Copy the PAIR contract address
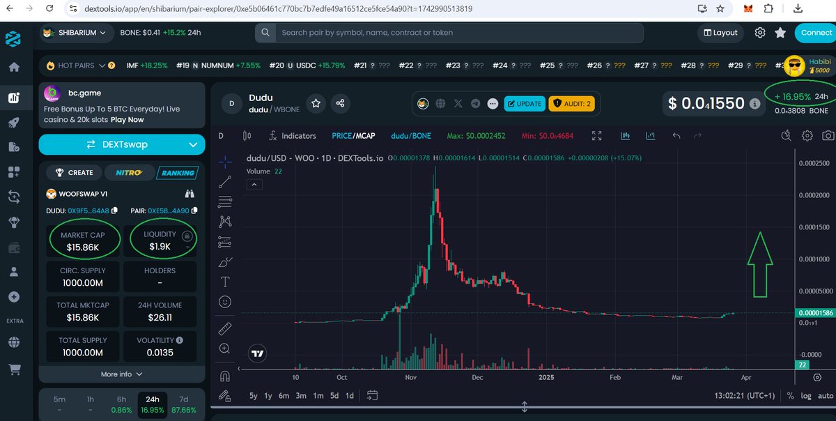Viewport: 836px width, 421px height. tap(194, 210)
